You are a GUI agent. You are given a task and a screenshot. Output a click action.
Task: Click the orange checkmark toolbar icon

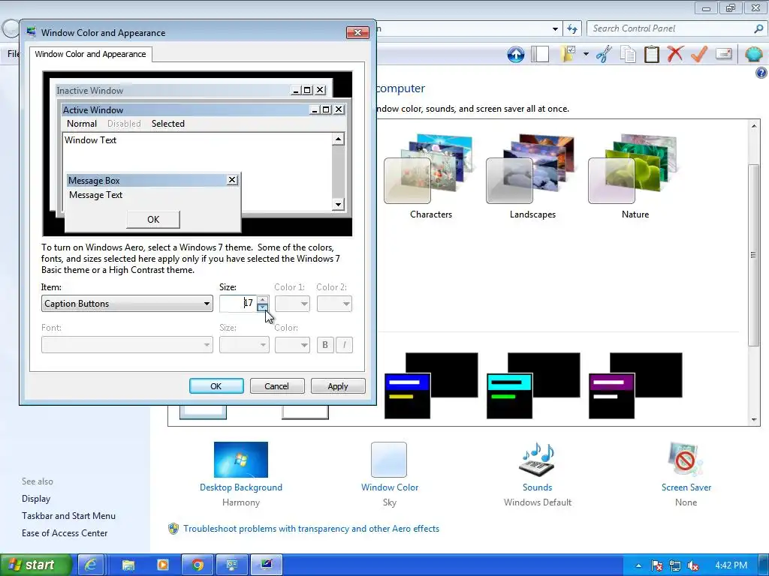pos(699,53)
